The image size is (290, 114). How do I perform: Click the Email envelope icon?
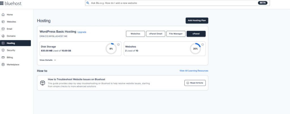point(3,29)
